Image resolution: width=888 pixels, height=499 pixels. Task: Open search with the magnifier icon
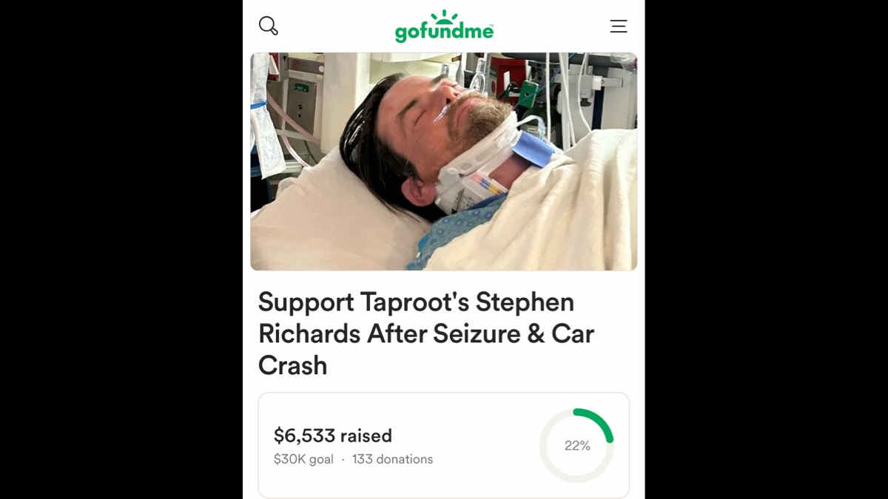click(269, 26)
